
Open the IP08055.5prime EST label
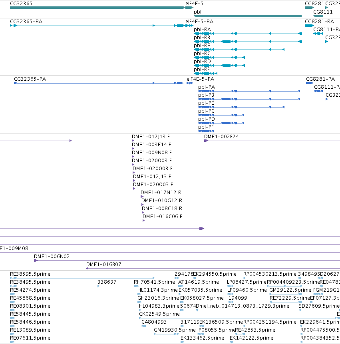(x=216, y=330)
